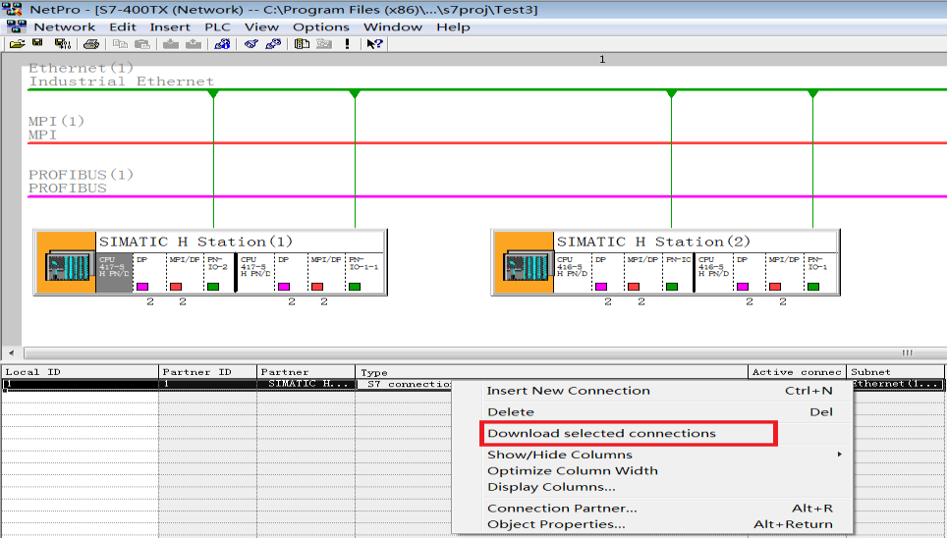Select the gray highlighted CPU 417-5 module

(114, 273)
